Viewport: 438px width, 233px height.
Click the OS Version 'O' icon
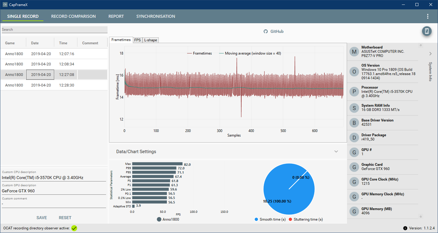[354, 72]
